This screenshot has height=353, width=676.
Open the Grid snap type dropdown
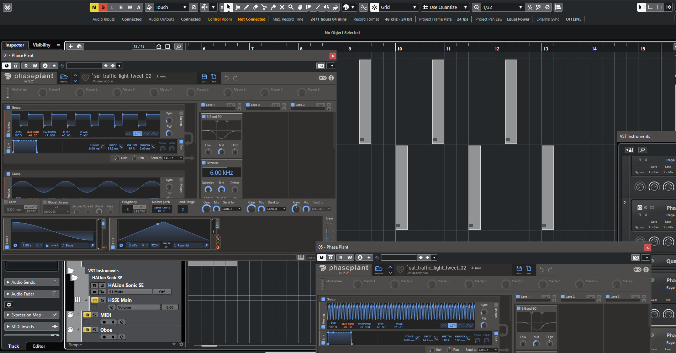[x=399, y=7]
